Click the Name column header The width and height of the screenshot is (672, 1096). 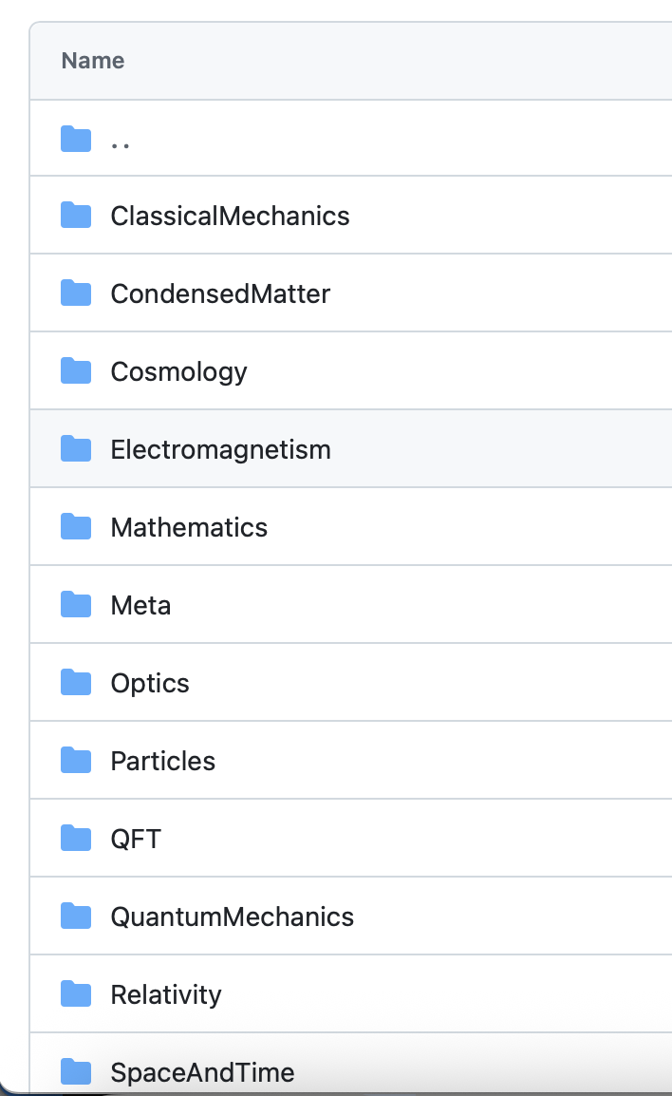tap(93, 61)
